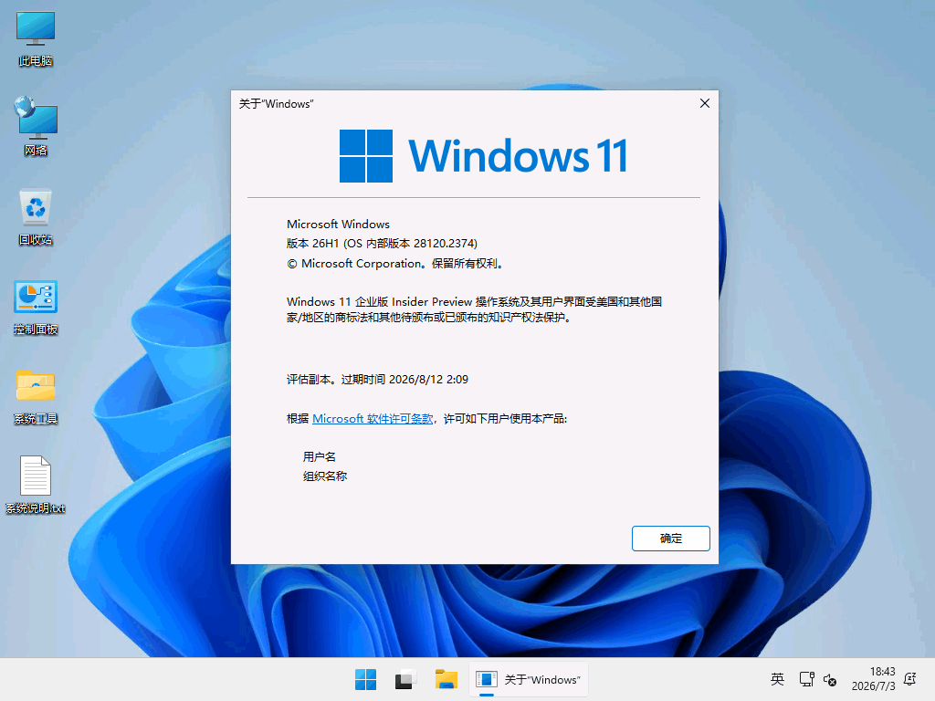Viewport: 935px width, 701px height.
Task: Click the Windows 11 logo image
Action: click(x=484, y=155)
